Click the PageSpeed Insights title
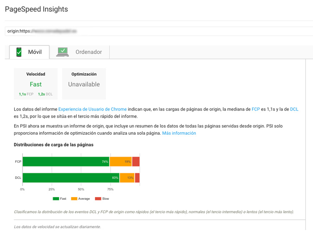 36,9
